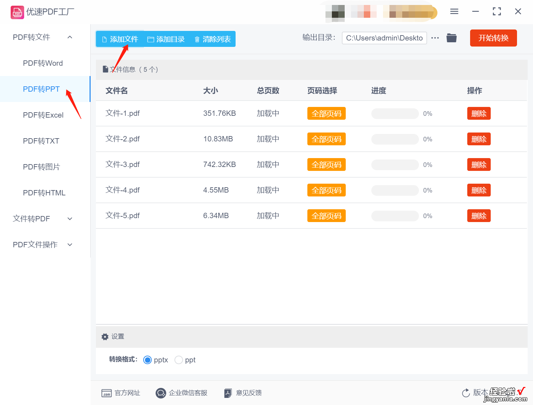Click file name 文件-1.pdf
The width and height of the screenshot is (533, 405).
tap(123, 113)
